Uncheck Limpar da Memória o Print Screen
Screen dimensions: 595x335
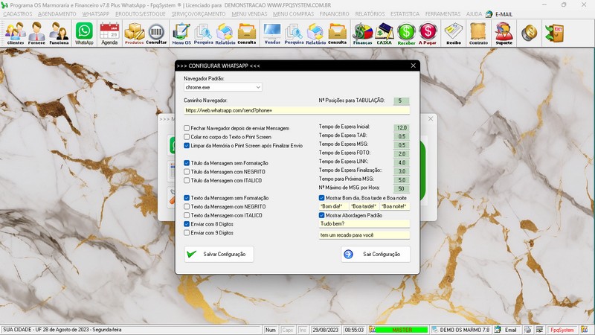(187, 146)
